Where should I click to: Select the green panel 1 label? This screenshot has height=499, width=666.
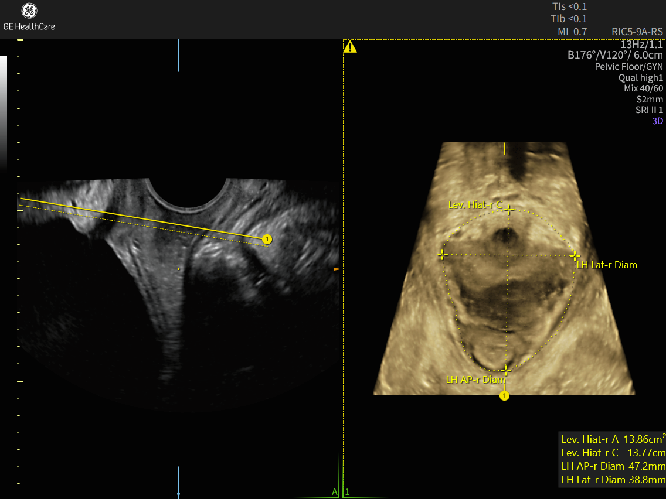click(x=348, y=492)
